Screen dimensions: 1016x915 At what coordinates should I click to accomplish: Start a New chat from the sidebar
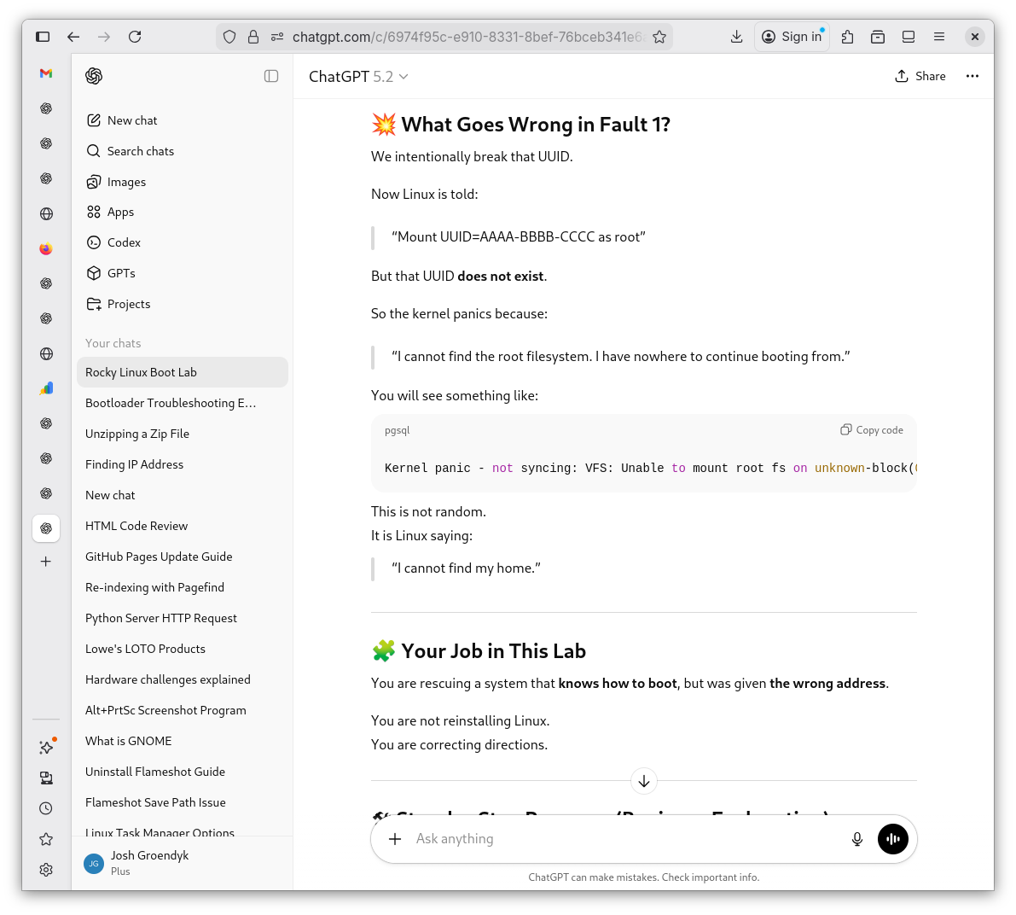point(132,120)
